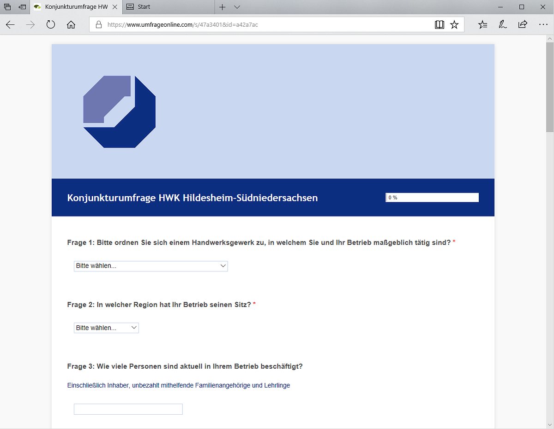Image resolution: width=554 pixels, height=429 pixels.
Task: Click the 0 % survey progress bar
Action: tap(432, 197)
